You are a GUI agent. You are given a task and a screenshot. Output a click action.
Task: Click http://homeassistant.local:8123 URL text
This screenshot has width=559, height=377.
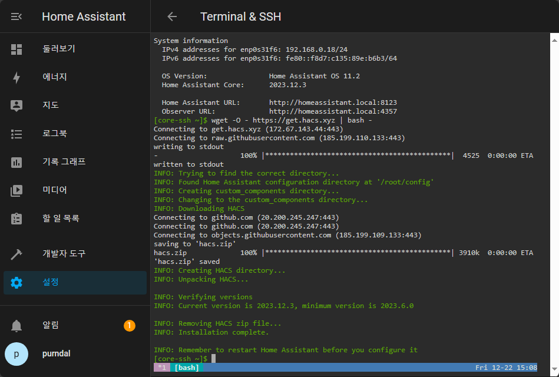pos(333,102)
